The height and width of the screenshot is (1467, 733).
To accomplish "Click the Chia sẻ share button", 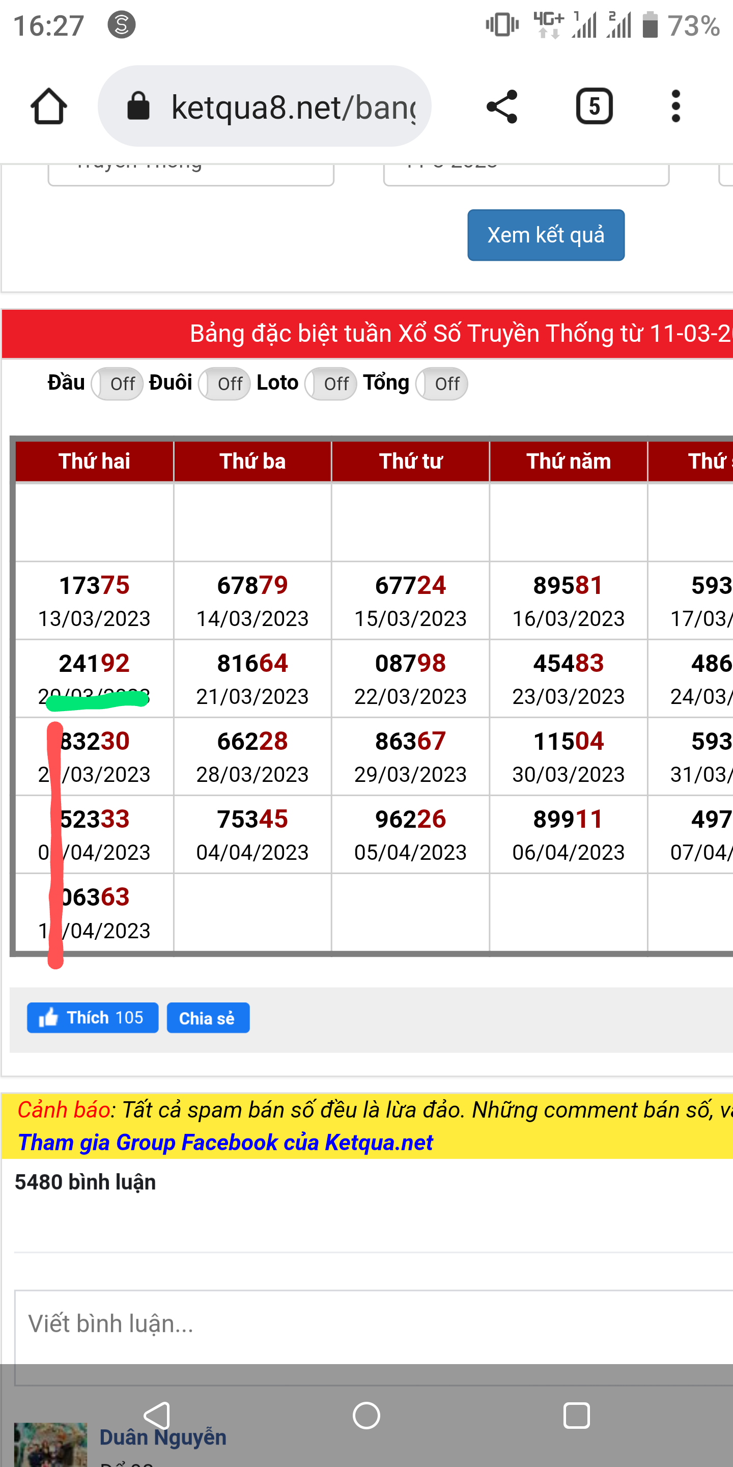I will [x=208, y=1018].
